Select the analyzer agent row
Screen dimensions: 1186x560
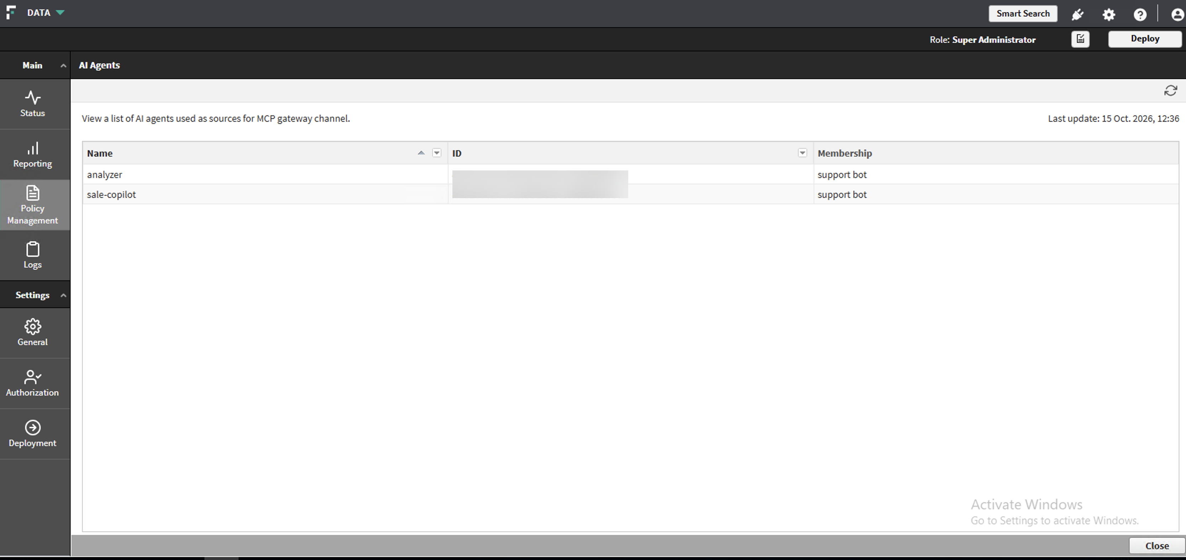pos(630,174)
